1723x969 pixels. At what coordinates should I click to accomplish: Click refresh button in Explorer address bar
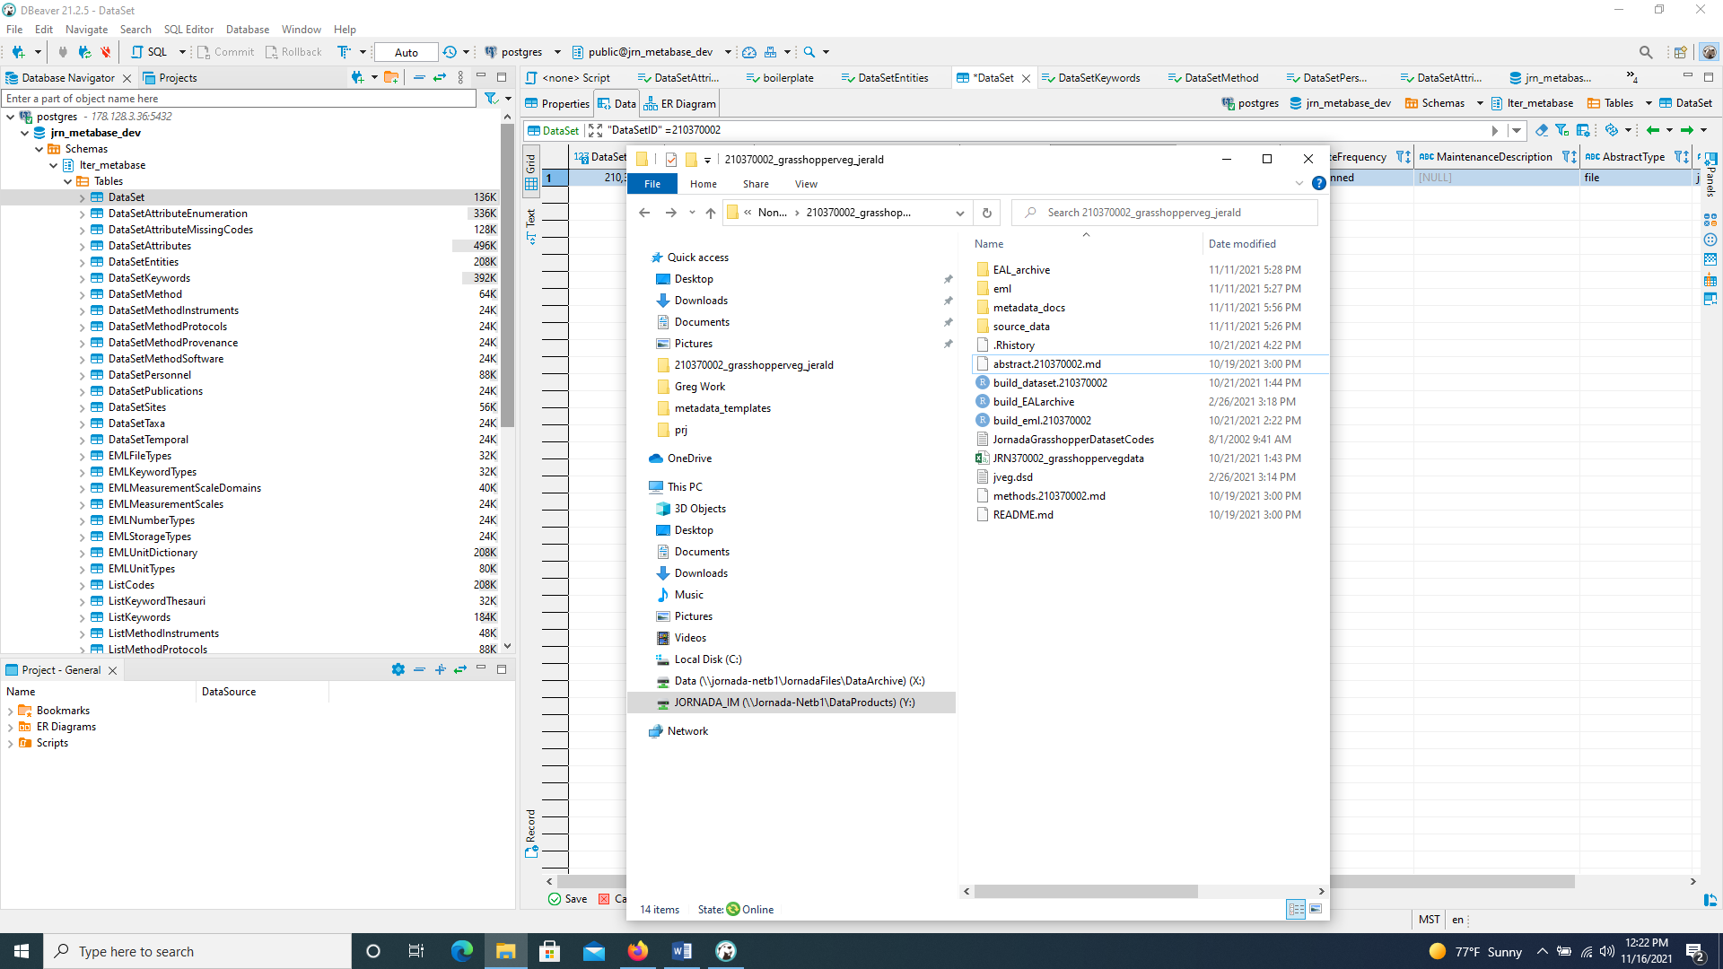(986, 213)
